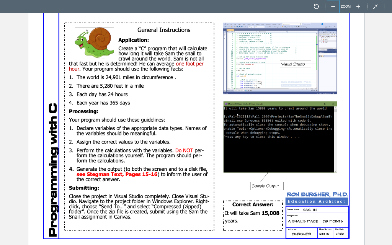Open the Debug configuration dropdown in the VS toolbar

252,26
